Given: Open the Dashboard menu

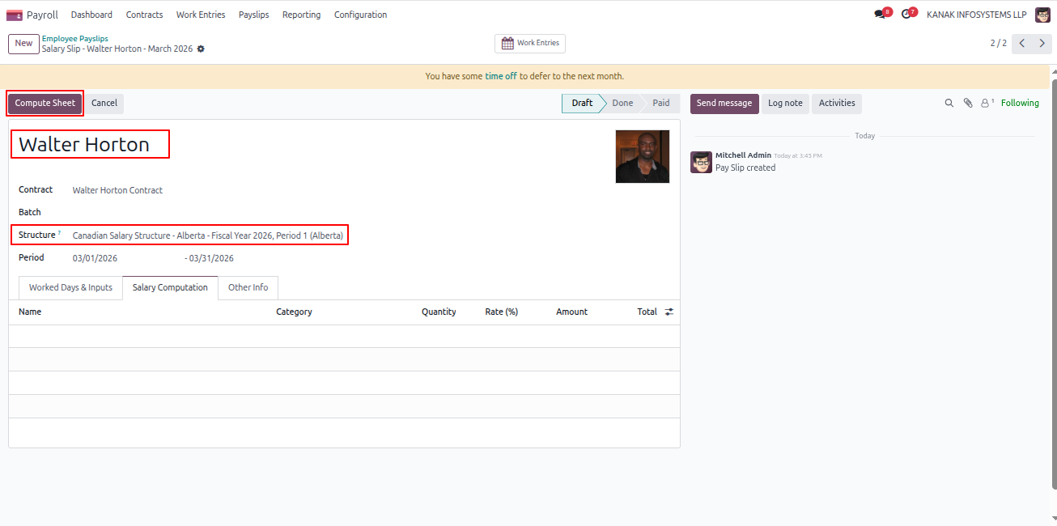Looking at the screenshot, I should click(91, 15).
